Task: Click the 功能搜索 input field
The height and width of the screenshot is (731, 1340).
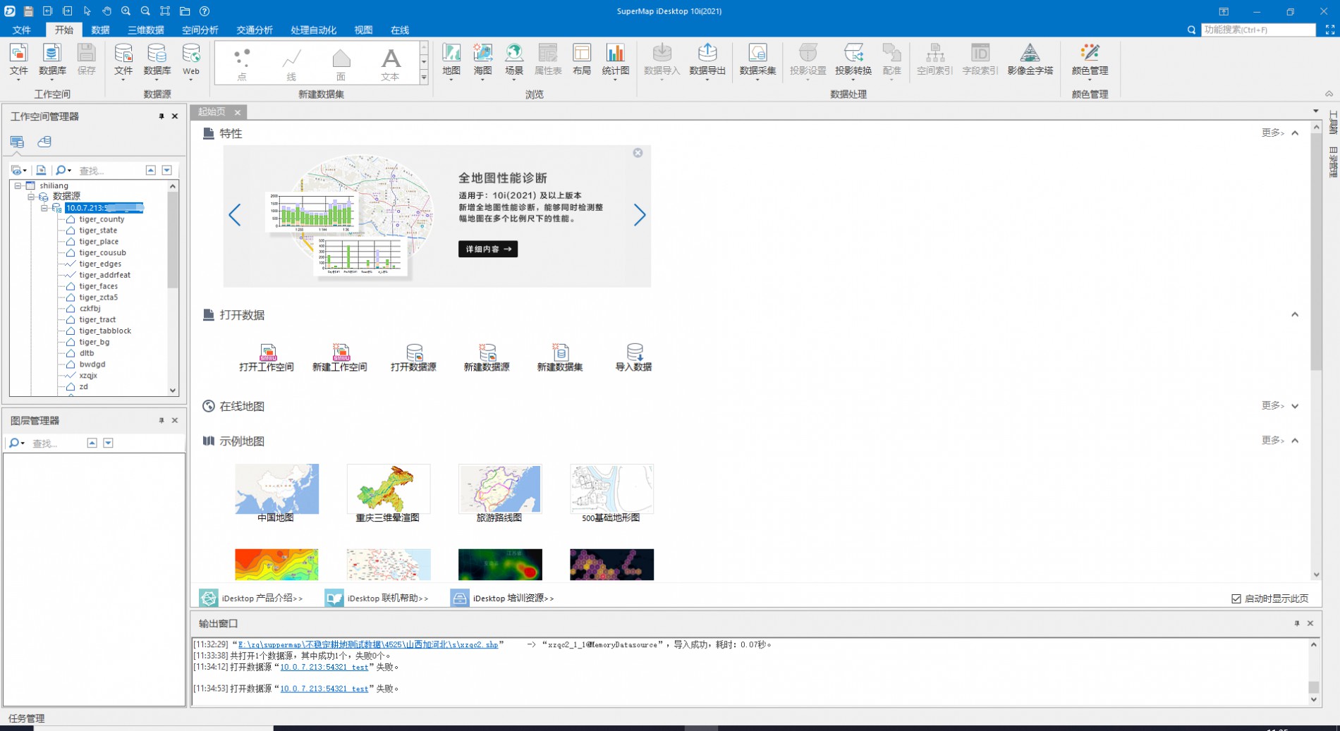Action: 1258,30
